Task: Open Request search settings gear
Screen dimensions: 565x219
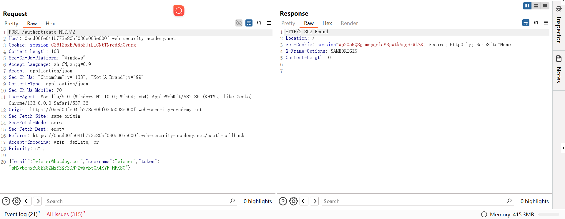Action: [x=16, y=201]
